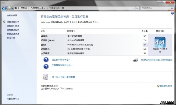
Task: Maximize the Control Panel window
Action: click(164, 2)
